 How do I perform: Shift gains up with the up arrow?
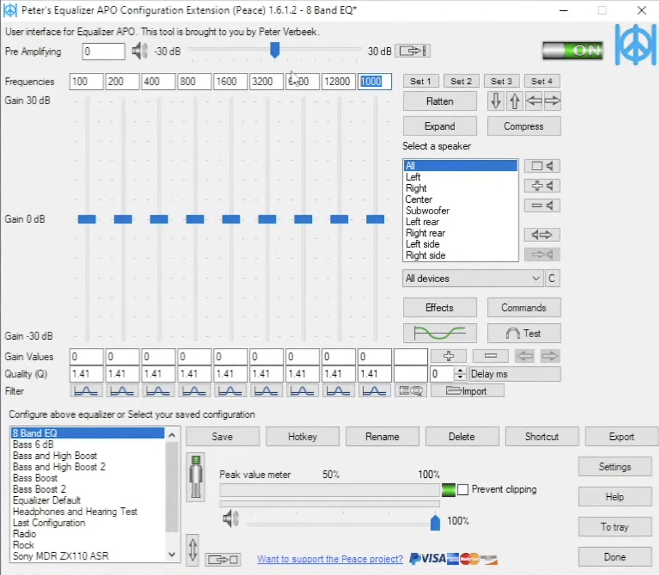coord(515,101)
